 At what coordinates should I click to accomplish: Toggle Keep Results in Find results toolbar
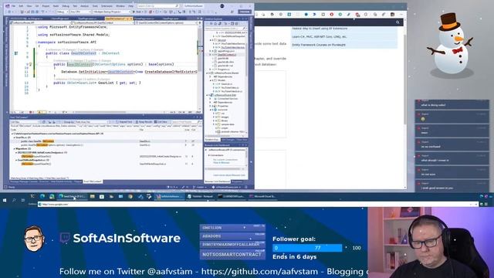[144, 122]
